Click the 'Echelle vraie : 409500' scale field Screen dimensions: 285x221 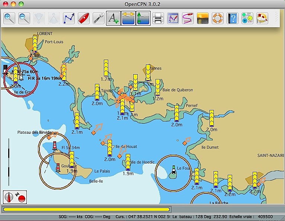pyautogui.click(x=251, y=217)
